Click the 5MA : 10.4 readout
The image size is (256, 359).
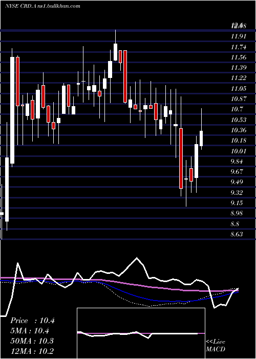pyautogui.click(x=30, y=331)
